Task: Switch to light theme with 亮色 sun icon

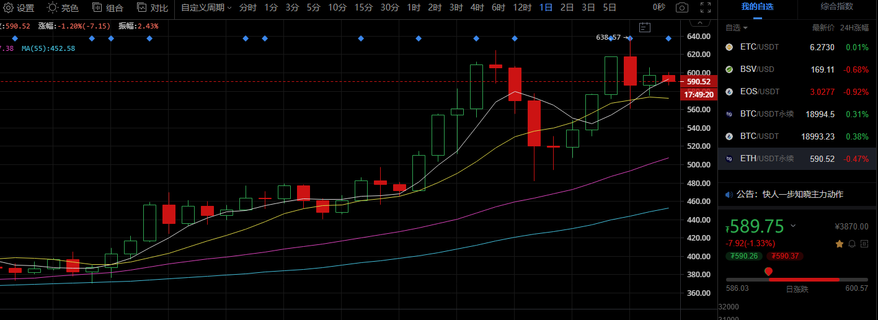Action: (53, 8)
